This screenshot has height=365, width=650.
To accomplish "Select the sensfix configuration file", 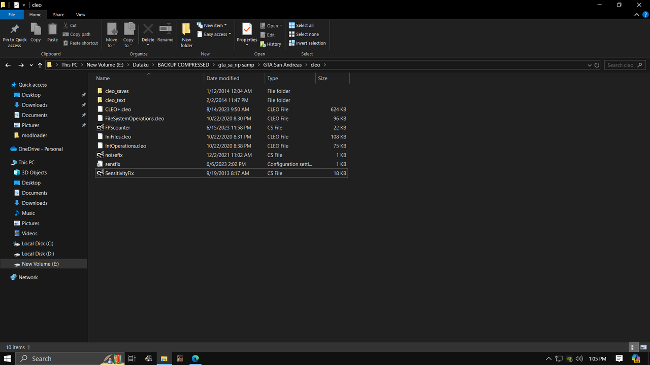I will pos(221,164).
